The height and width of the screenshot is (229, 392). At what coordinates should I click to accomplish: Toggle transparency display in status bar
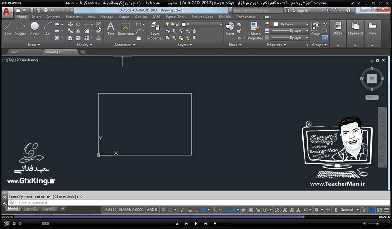251,210
